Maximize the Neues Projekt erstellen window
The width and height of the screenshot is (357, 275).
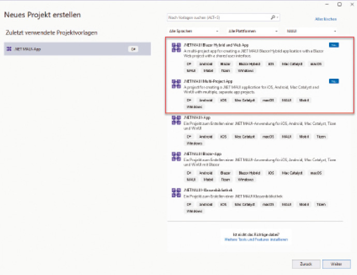339,4
